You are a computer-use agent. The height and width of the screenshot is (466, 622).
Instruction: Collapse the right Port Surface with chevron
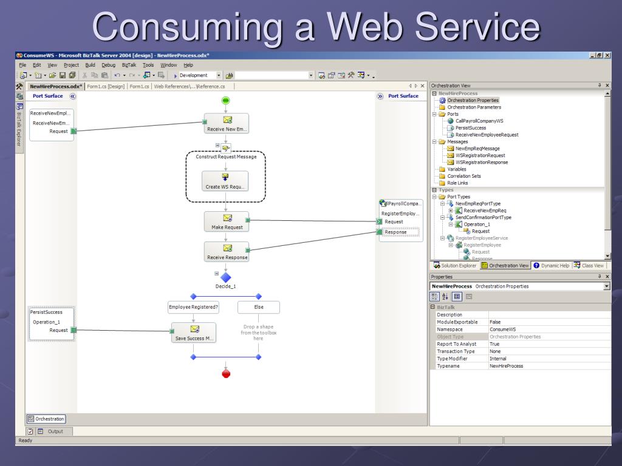pyautogui.click(x=380, y=96)
